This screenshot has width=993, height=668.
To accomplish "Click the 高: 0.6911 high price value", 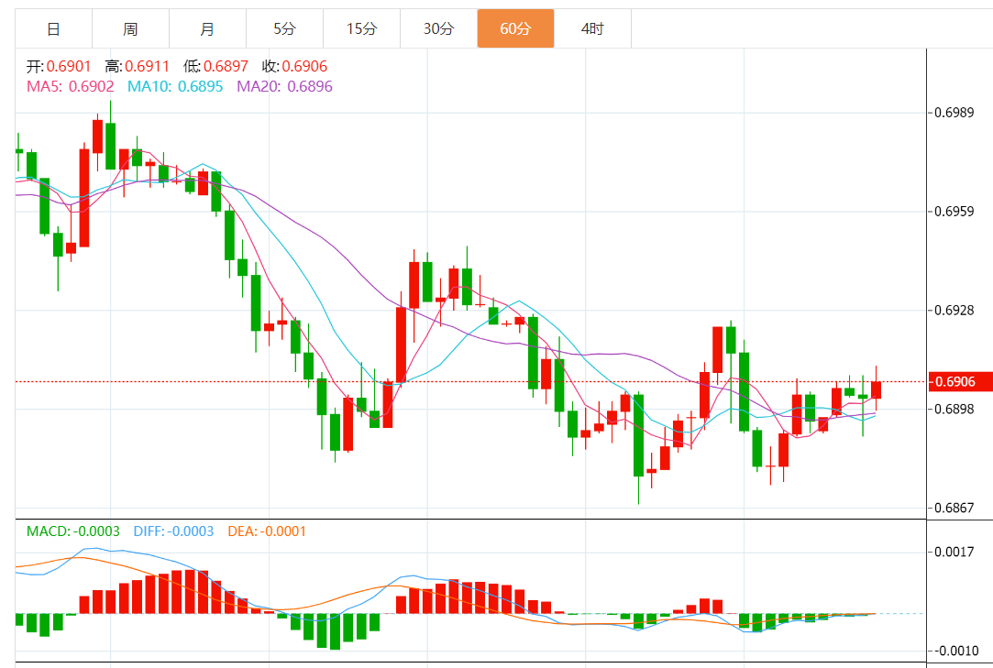I will [138, 67].
